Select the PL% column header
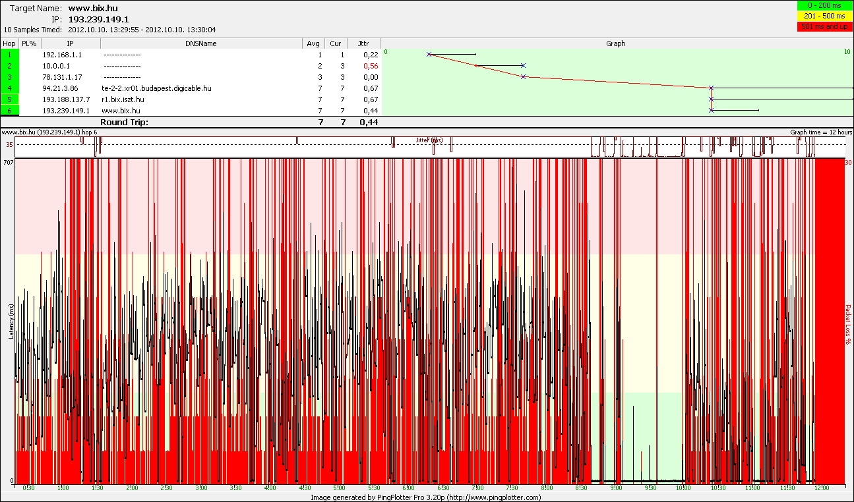This screenshot has height=502, width=854. pyautogui.click(x=28, y=43)
